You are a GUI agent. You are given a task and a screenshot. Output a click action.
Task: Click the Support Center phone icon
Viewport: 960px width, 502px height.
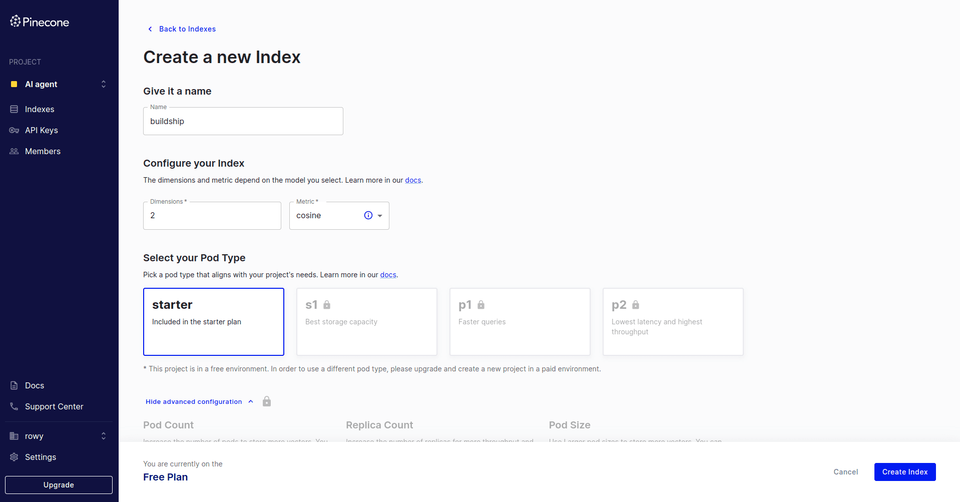coord(14,406)
